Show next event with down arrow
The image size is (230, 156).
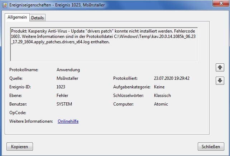[220, 81]
